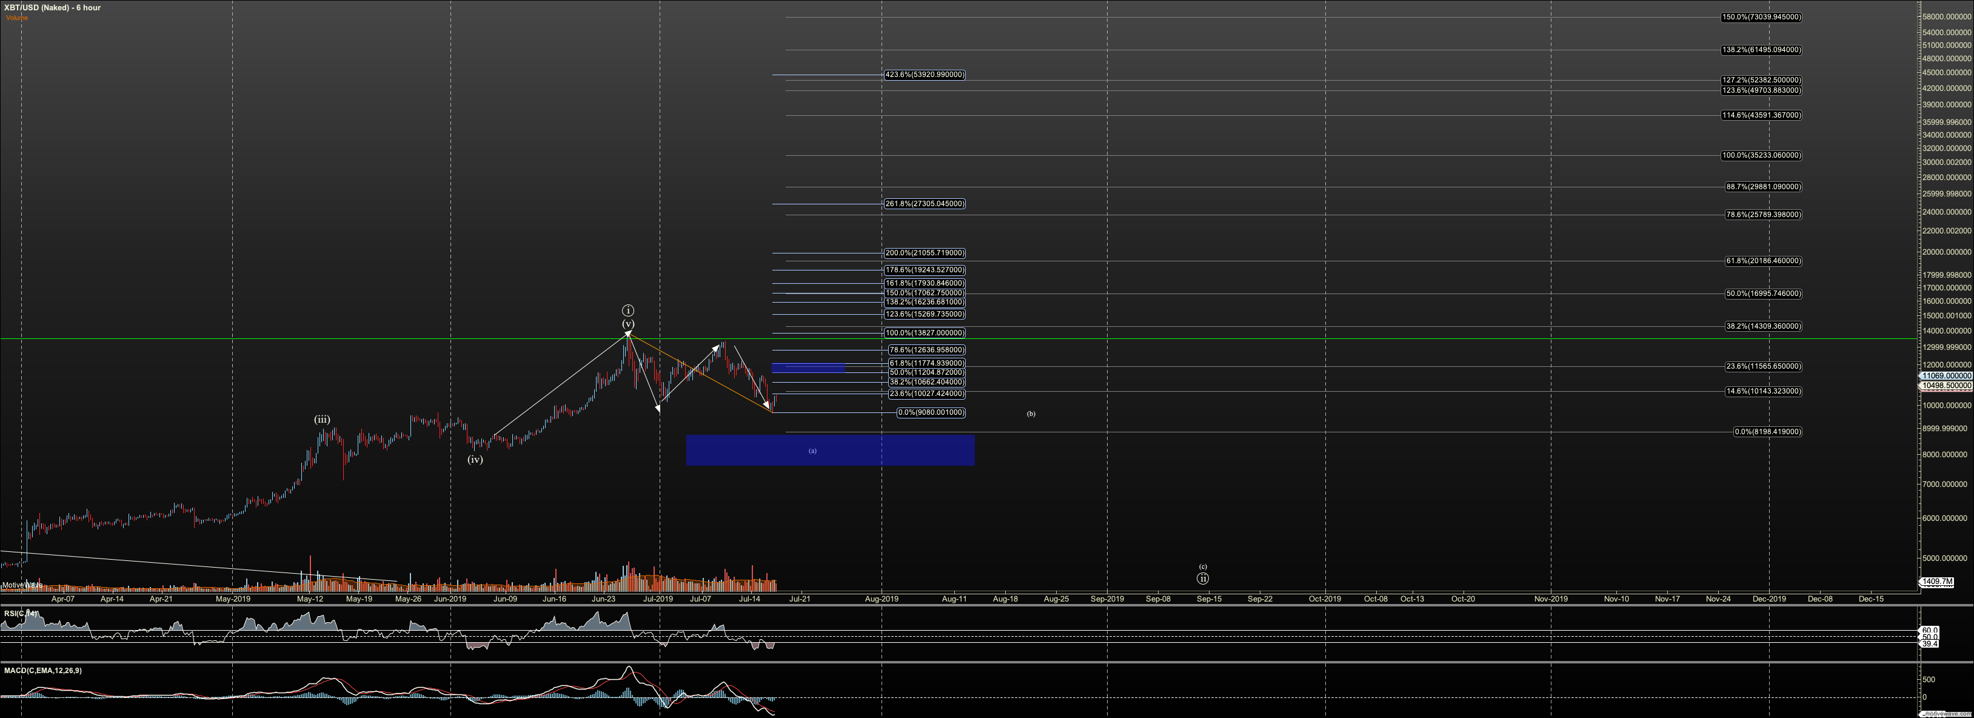The width and height of the screenshot is (1974, 718).
Task: Select the 150.0%(73039.945000) projection label
Action: coord(1761,17)
